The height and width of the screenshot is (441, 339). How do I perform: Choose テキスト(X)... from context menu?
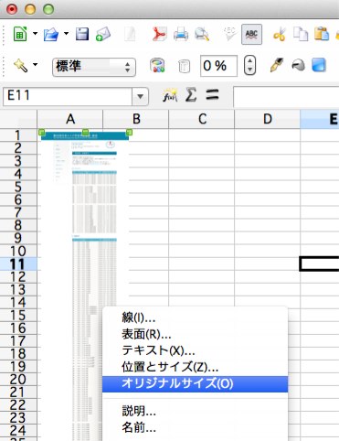pyautogui.click(x=158, y=350)
